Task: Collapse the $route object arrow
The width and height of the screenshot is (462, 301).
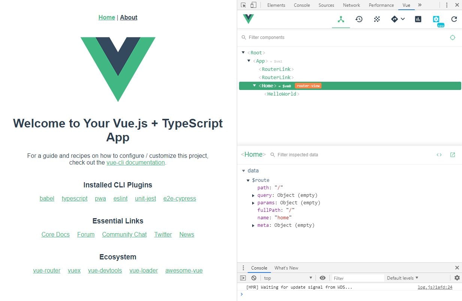Action: (248, 180)
